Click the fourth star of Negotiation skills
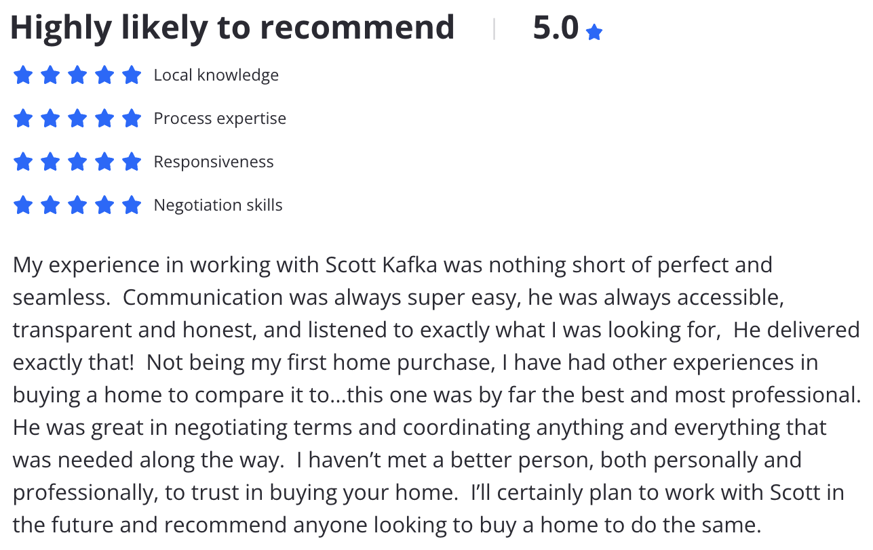The height and width of the screenshot is (550, 873). 104,205
